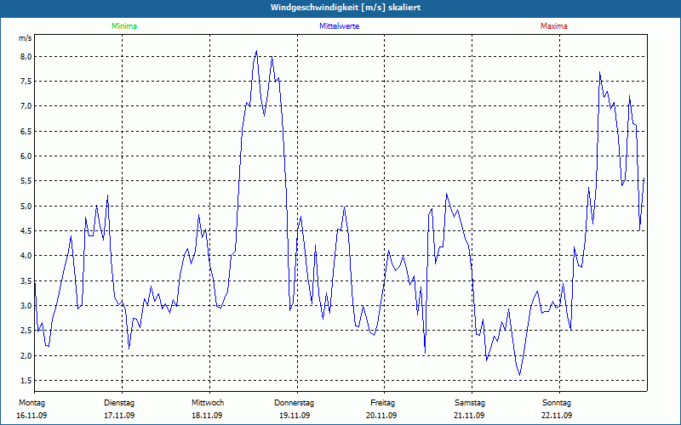Click the 2,5 y-axis value

pos(26,331)
